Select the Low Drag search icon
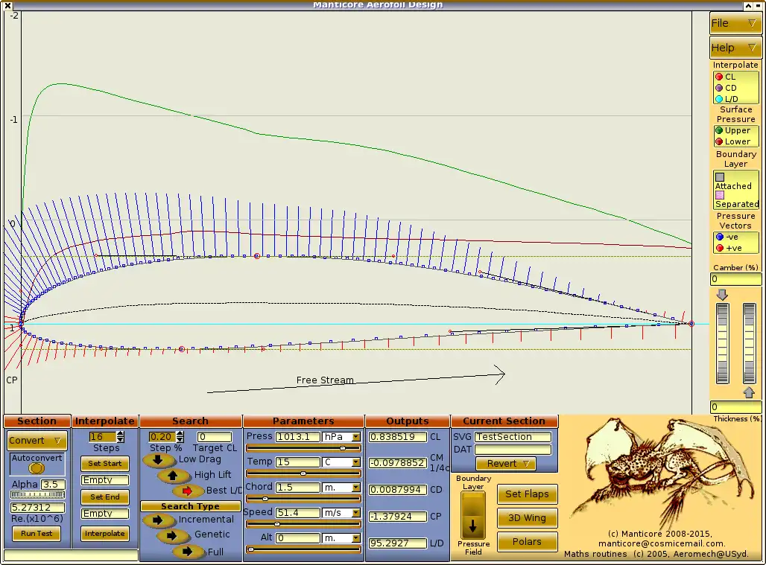The width and height of the screenshot is (766, 565). (159, 459)
